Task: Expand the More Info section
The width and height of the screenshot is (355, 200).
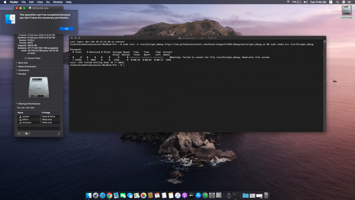Action: 17,63
